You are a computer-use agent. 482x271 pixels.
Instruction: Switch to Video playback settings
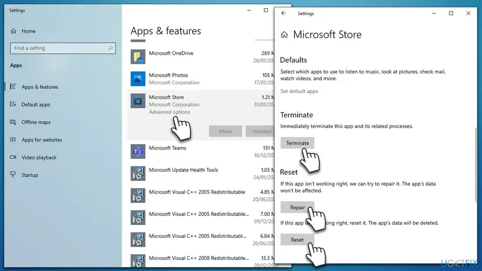[39, 158]
